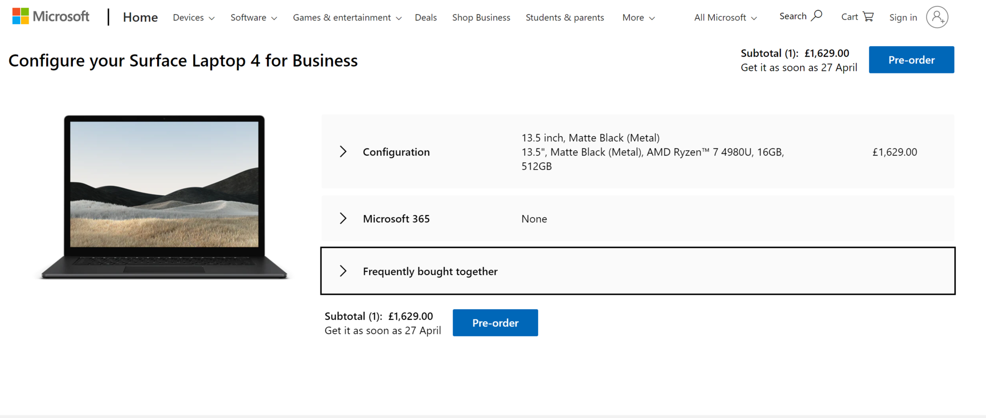Click the £1,629.00 configuration price
The width and height of the screenshot is (986, 418).
[895, 152]
